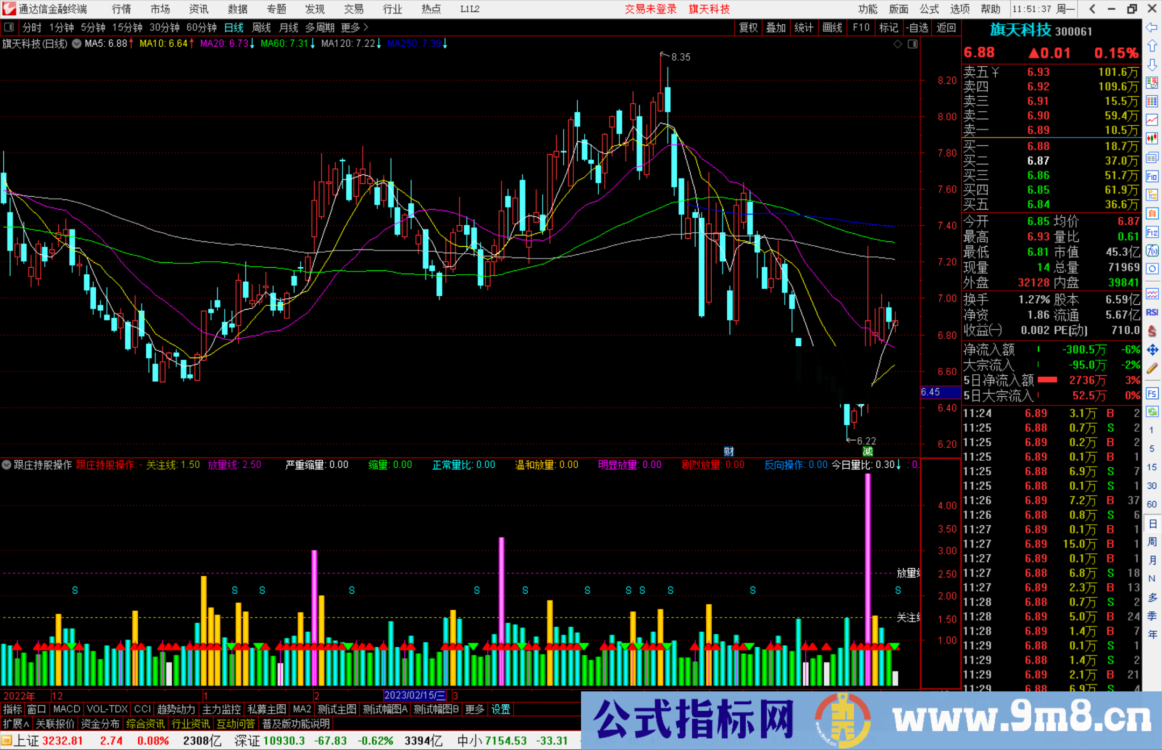
Task: Select the pencil drawing tool icon
Action: click(x=1152, y=368)
